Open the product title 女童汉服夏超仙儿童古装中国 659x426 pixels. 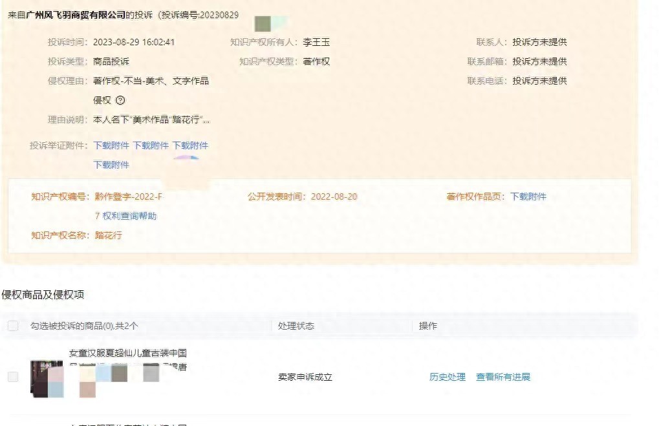[x=128, y=353]
